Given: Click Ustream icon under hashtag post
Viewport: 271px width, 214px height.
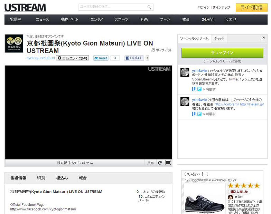Looking at the screenshot, I should point(194,89).
